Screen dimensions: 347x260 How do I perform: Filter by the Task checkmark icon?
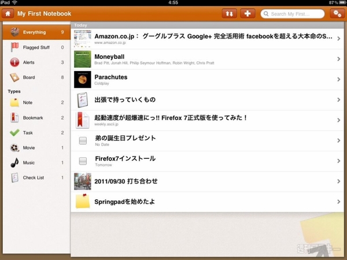14,133
